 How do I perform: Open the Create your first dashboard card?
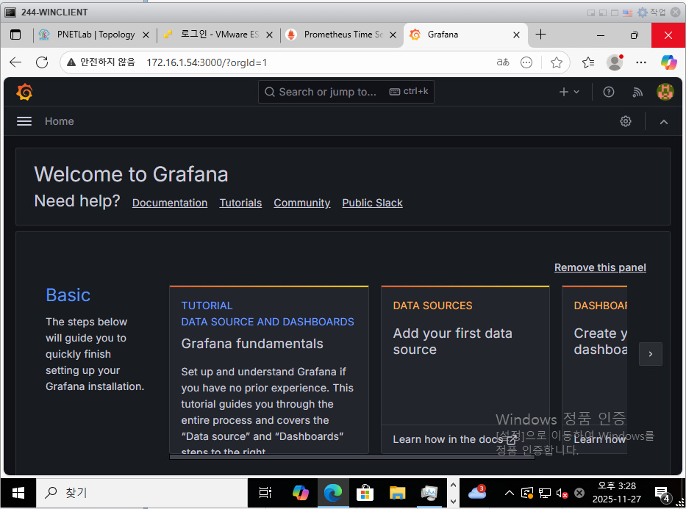[595, 369]
